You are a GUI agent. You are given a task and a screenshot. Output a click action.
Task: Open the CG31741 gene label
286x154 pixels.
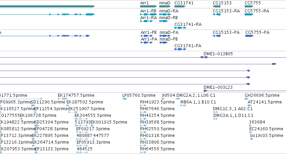click(x=184, y=3)
